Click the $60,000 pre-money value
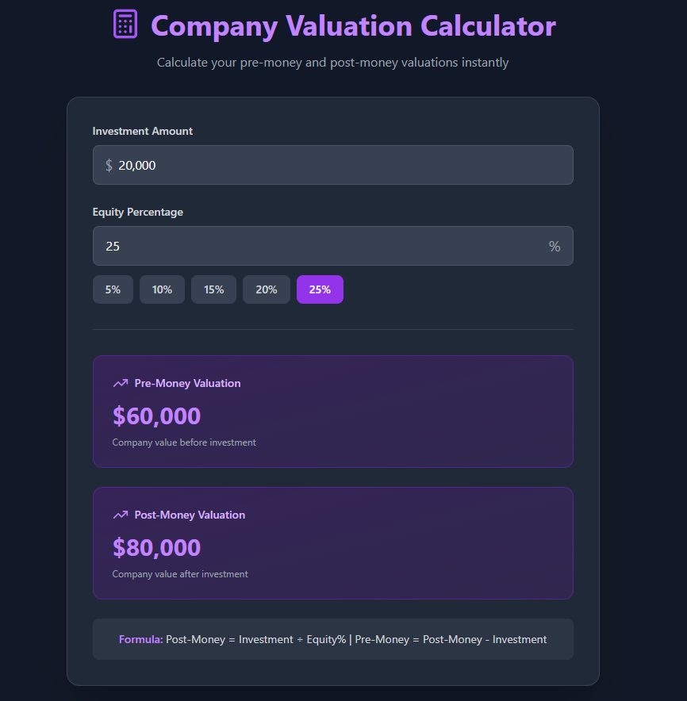Screen dimensions: 687x701 coord(157,416)
